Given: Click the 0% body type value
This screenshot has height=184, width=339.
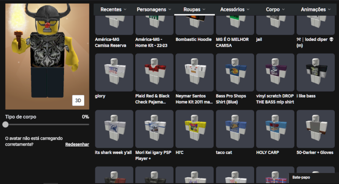Looking at the screenshot, I should point(86,117).
